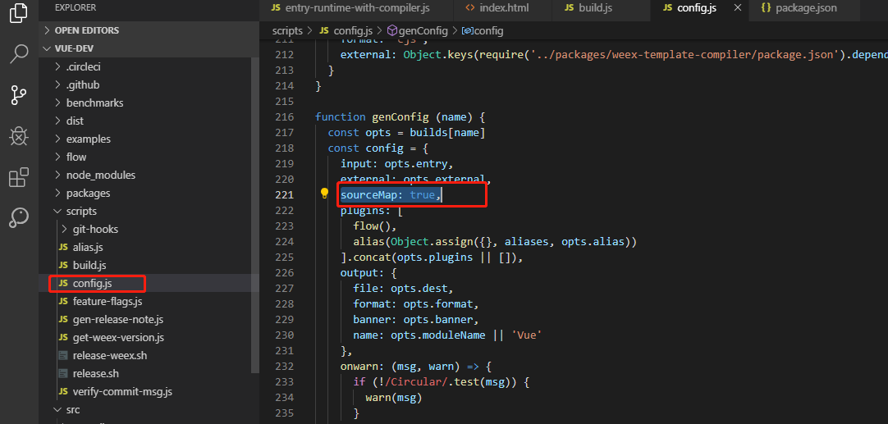Image resolution: width=888 pixels, height=424 pixels.
Task: Click 'format: opts.format,' code line
Action: click(x=415, y=304)
